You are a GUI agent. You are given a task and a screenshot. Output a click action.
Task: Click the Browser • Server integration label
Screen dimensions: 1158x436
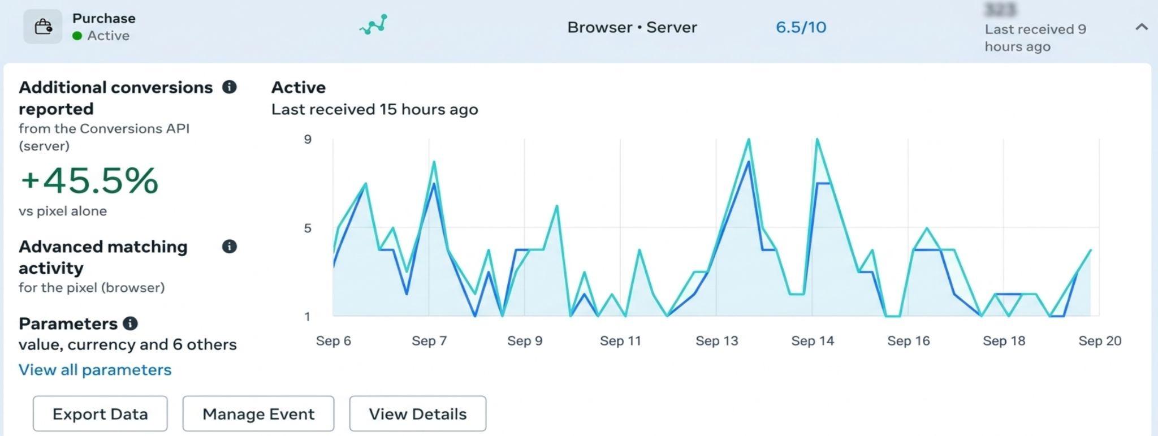point(632,27)
